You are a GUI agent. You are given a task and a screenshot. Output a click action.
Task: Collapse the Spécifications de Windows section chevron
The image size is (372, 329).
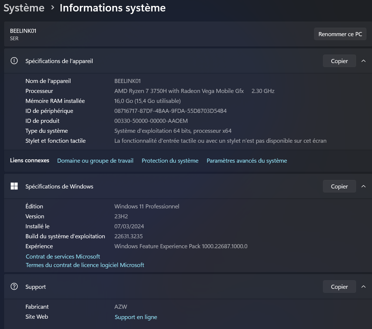363,186
